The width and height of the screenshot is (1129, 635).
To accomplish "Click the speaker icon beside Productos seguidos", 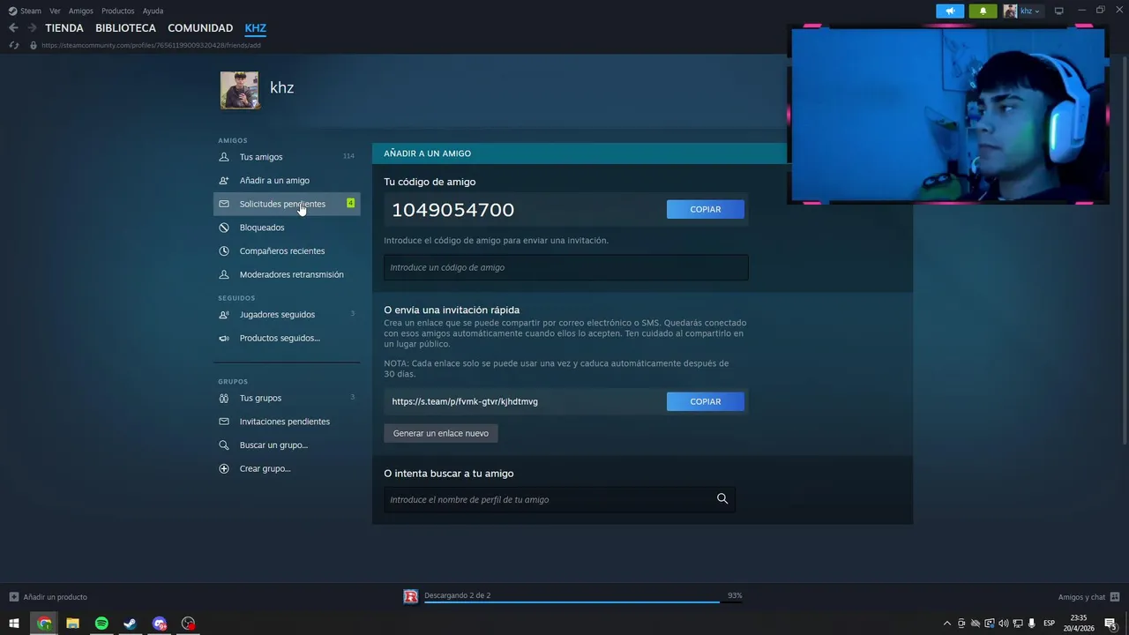I will pyautogui.click(x=224, y=338).
